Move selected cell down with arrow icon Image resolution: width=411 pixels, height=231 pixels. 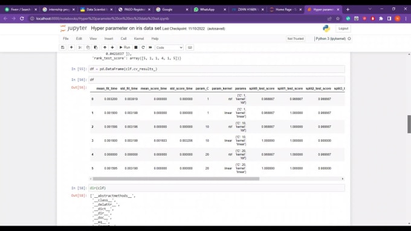point(112,48)
